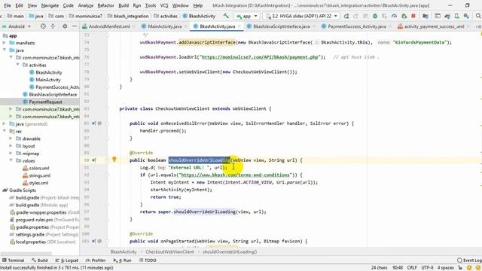Click the CRLF line separator in status bar
This screenshot has height=271, width=482.
412,268
